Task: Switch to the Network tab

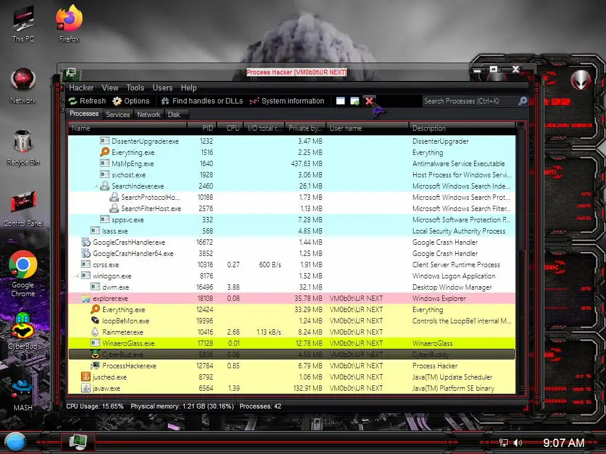Action: (x=149, y=115)
